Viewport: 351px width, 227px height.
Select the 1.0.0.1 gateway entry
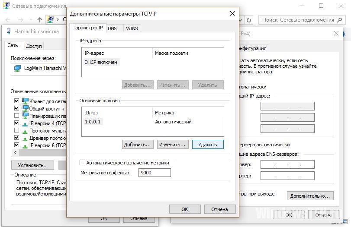[93, 122]
